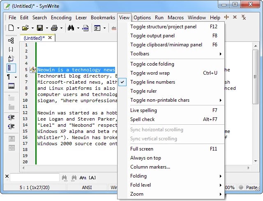Open the Encoding menu
The image size is (263, 201).
(x=61, y=17)
